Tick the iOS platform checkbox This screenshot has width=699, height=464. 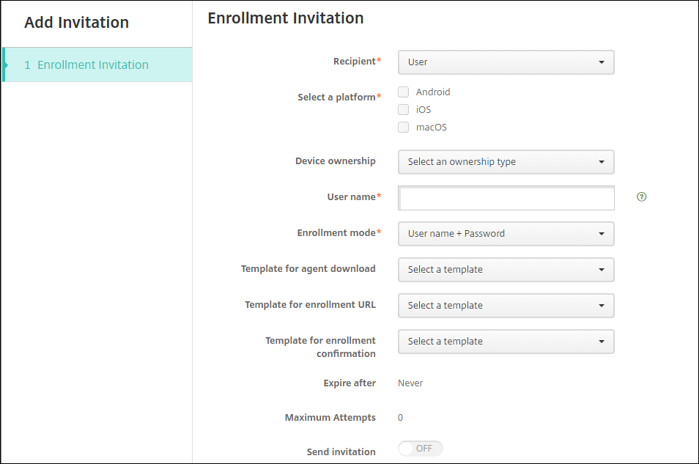click(403, 110)
